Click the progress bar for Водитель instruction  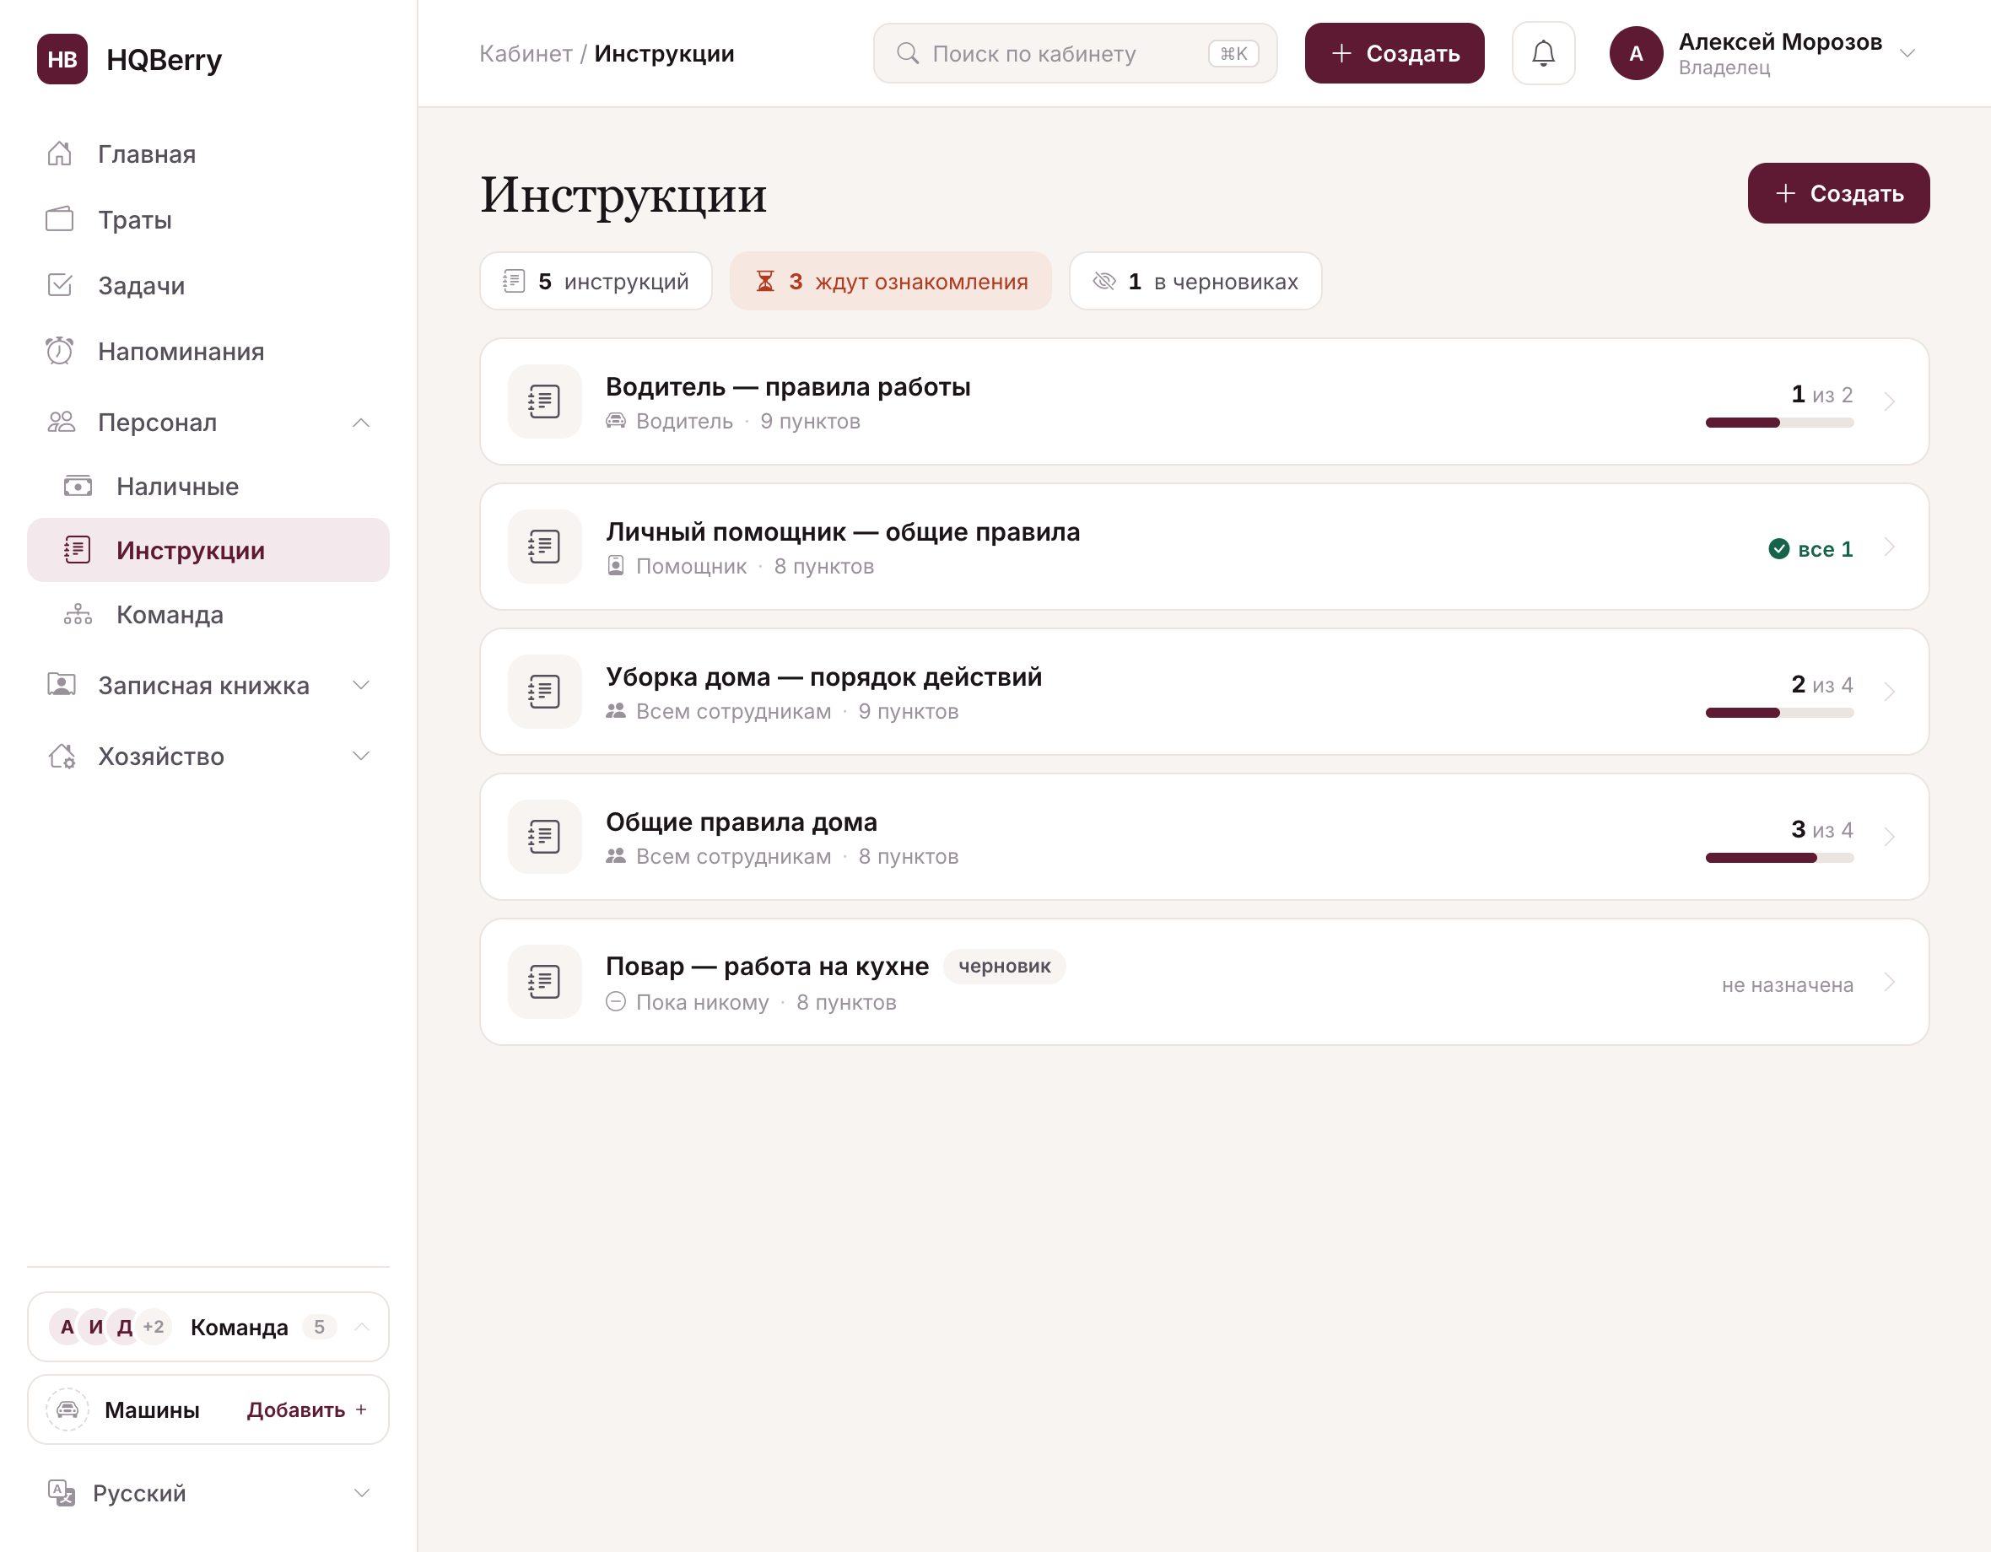coord(1778,423)
